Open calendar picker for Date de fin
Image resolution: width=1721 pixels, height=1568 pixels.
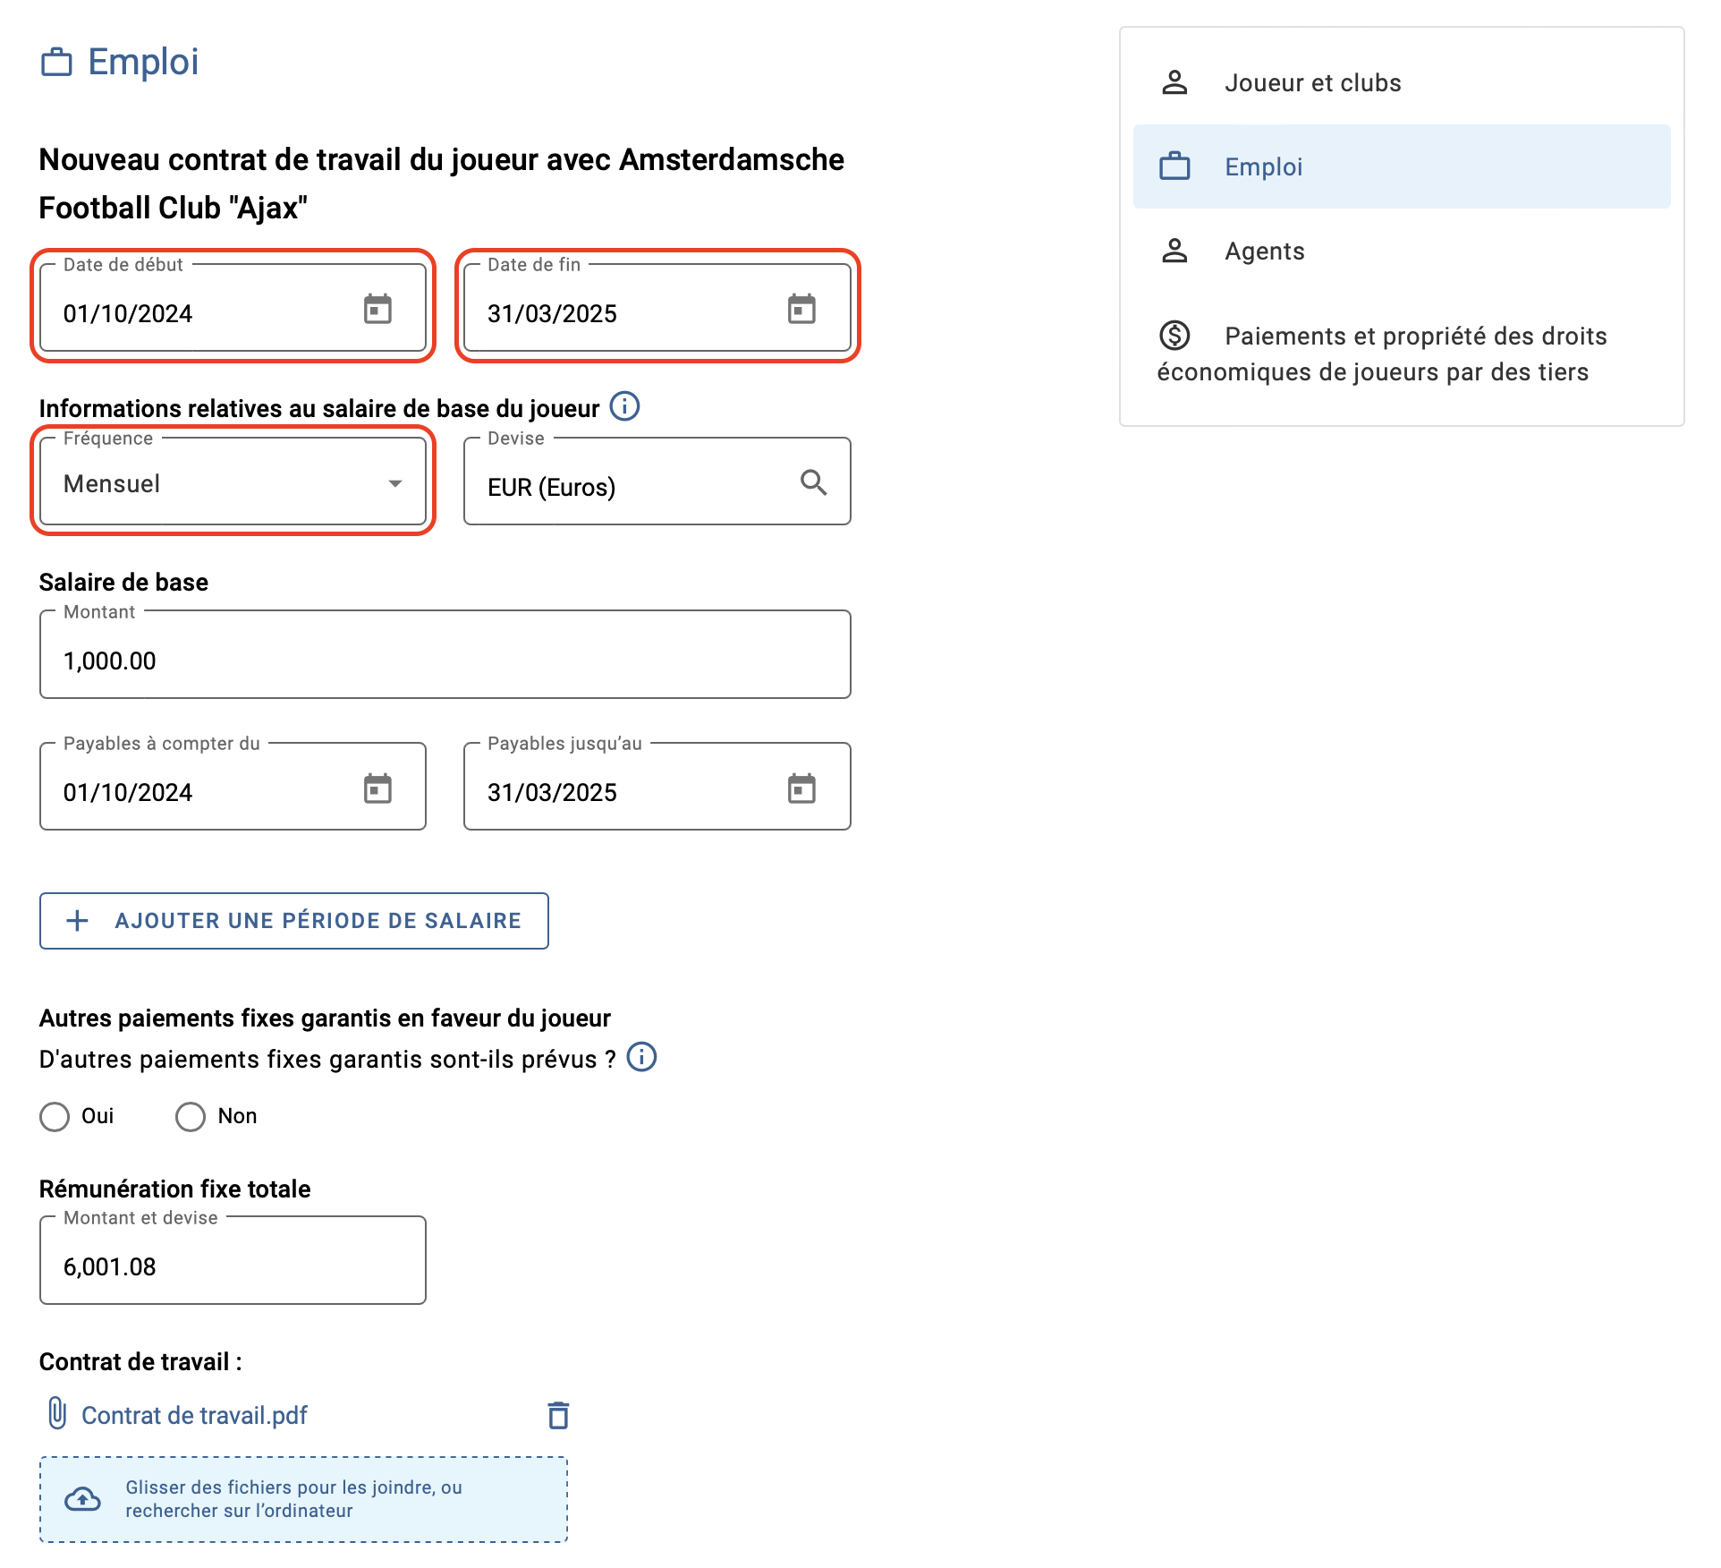point(801,309)
